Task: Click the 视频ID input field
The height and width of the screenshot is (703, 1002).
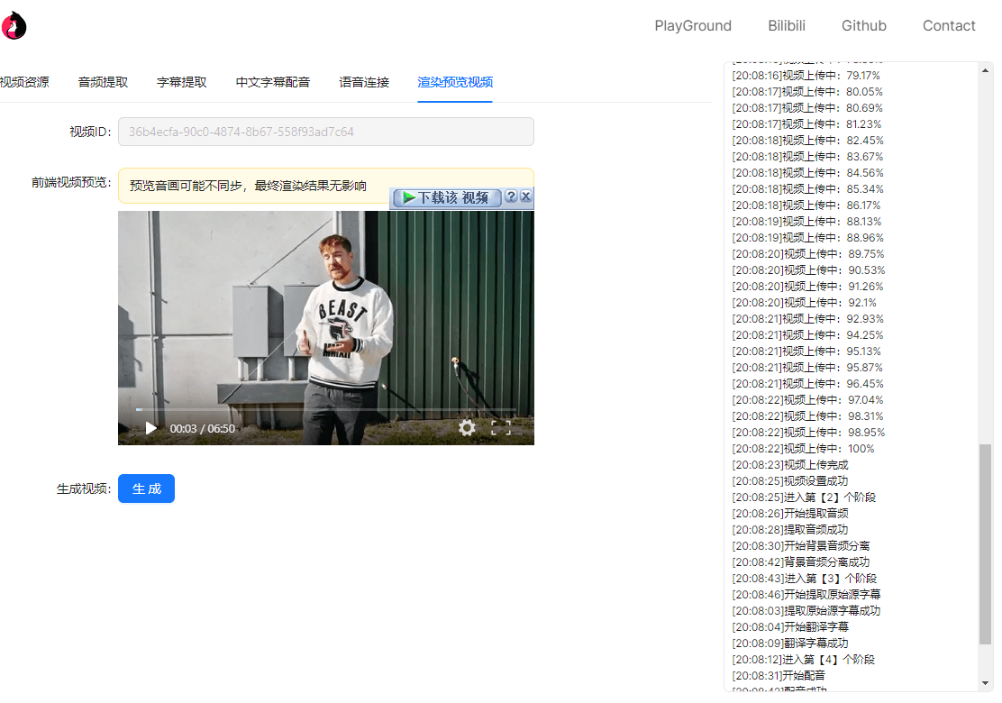Action: [x=325, y=132]
